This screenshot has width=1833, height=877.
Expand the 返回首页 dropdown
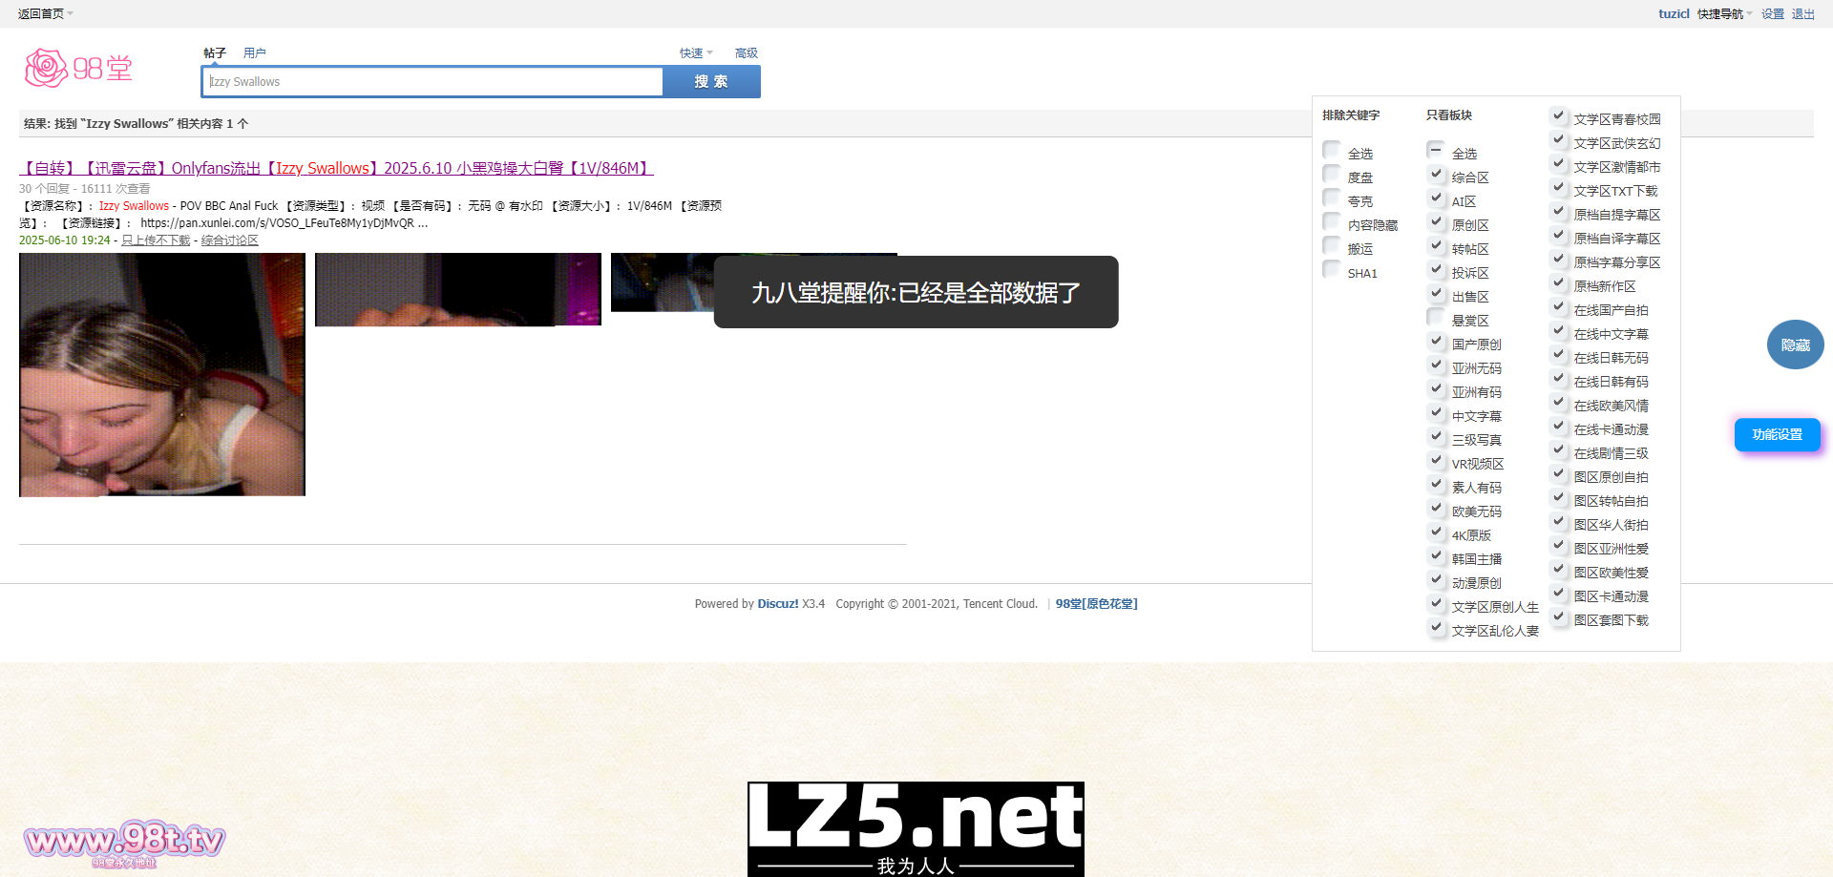tap(45, 13)
